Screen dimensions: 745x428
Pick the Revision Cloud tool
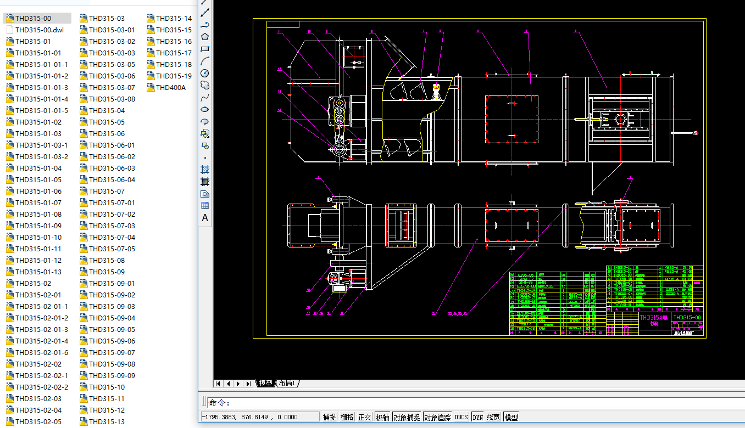point(205,85)
